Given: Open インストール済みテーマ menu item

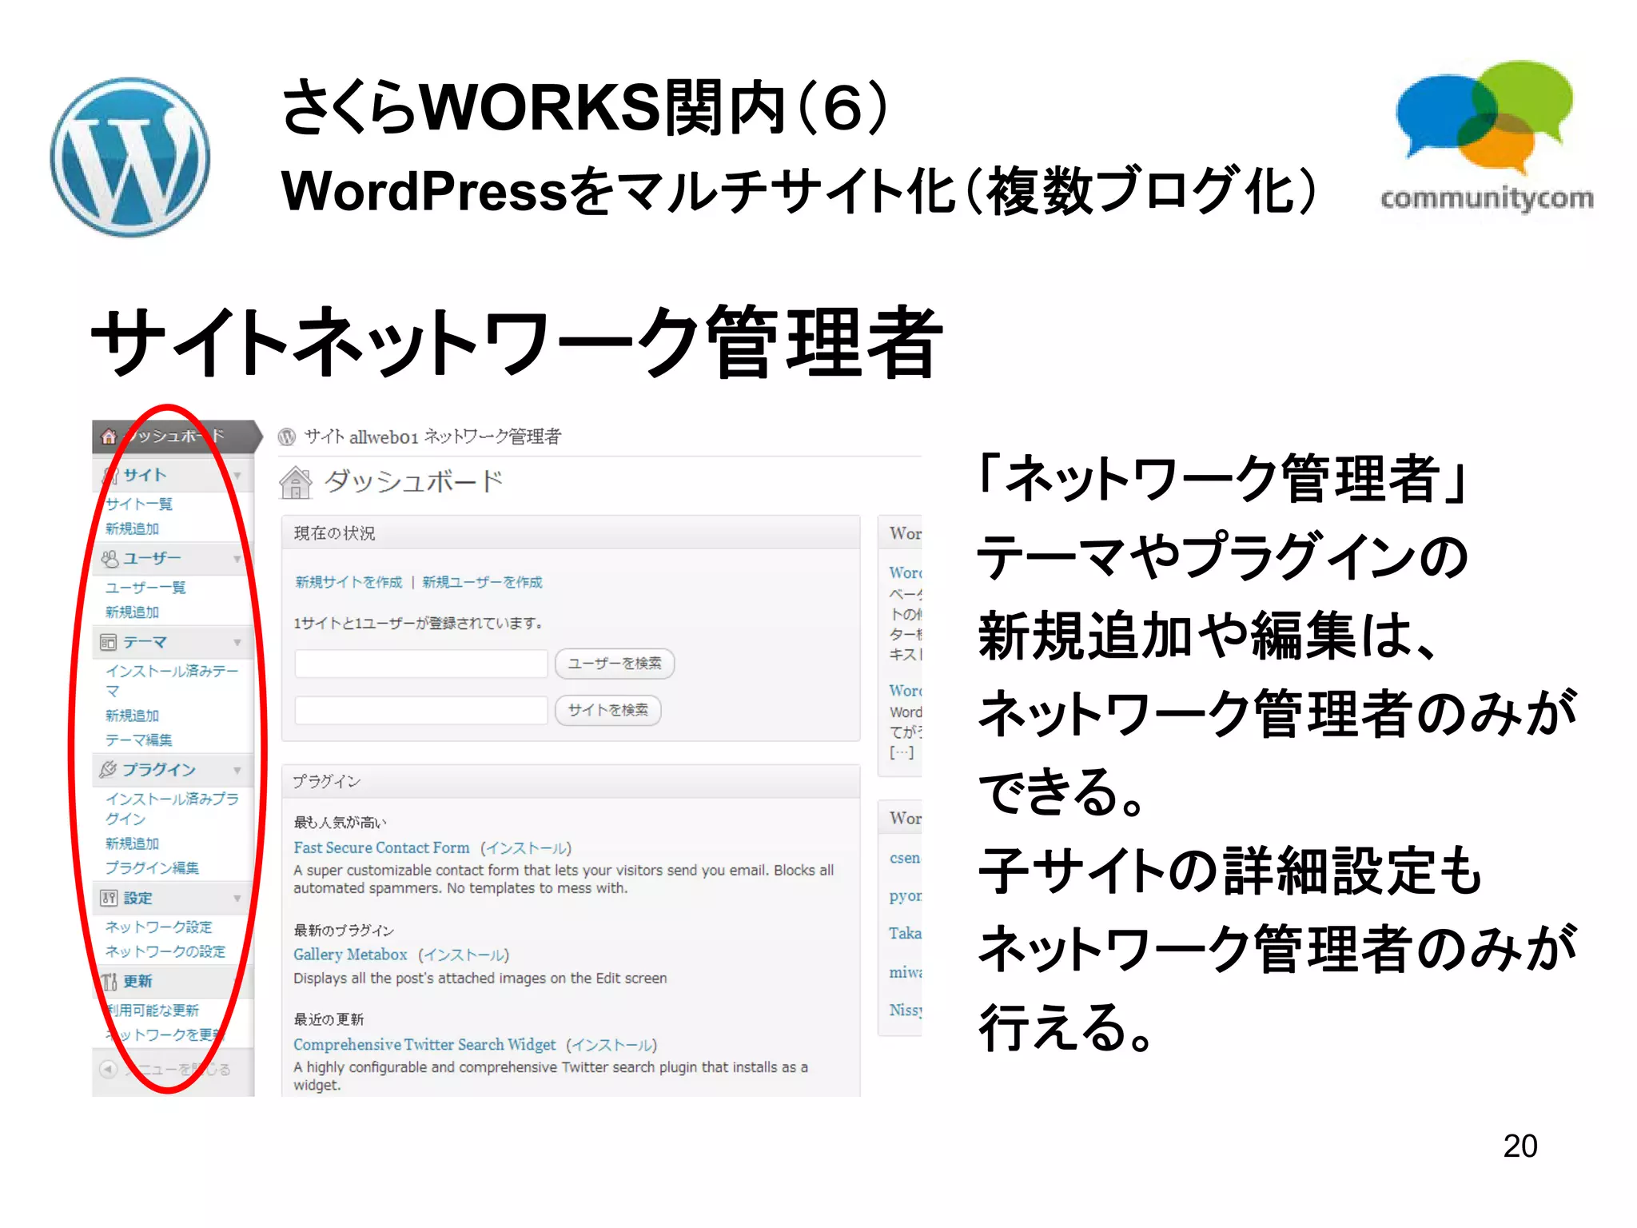Looking at the screenshot, I should pyautogui.click(x=172, y=680).
